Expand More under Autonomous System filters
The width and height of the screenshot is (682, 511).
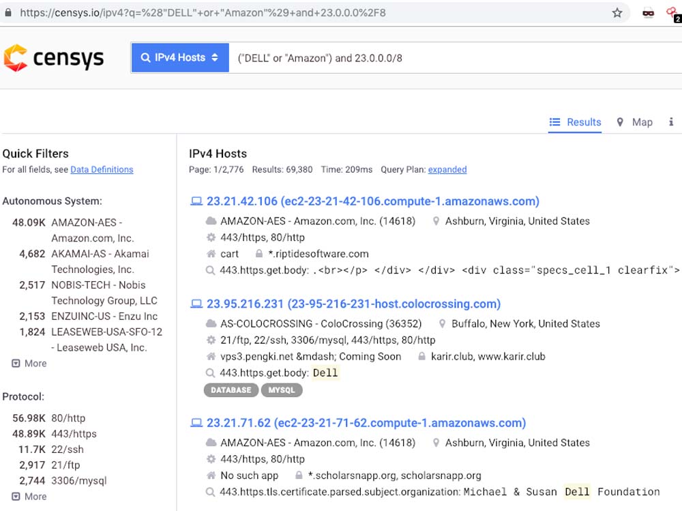[29, 364]
